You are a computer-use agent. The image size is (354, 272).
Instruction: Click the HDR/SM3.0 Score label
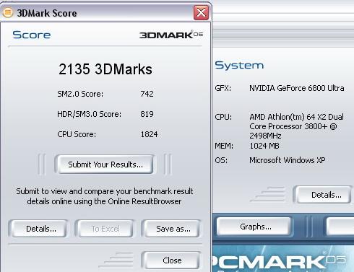click(x=89, y=114)
